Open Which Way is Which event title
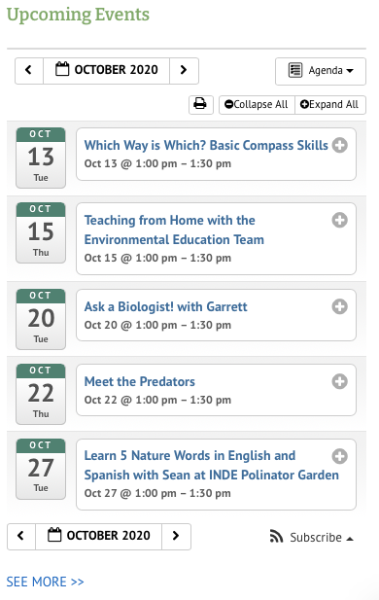The width and height of the screenshot is (379, 600). coord(206,146)
